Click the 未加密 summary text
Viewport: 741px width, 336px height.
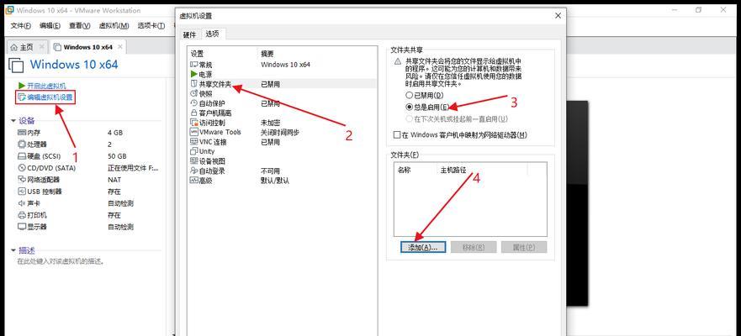click(270, 123)
